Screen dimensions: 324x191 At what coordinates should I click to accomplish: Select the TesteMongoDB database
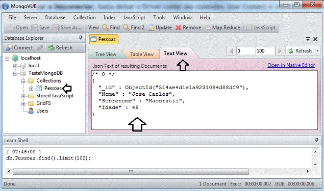(45, 73)
